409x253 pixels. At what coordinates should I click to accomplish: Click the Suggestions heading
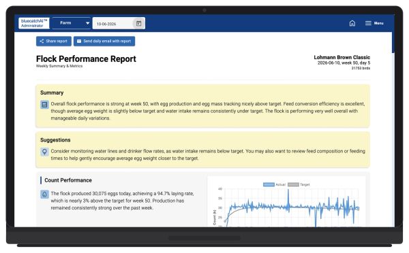tap(55, 140)
